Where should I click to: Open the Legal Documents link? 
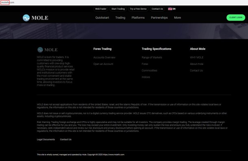pos(46,140)
